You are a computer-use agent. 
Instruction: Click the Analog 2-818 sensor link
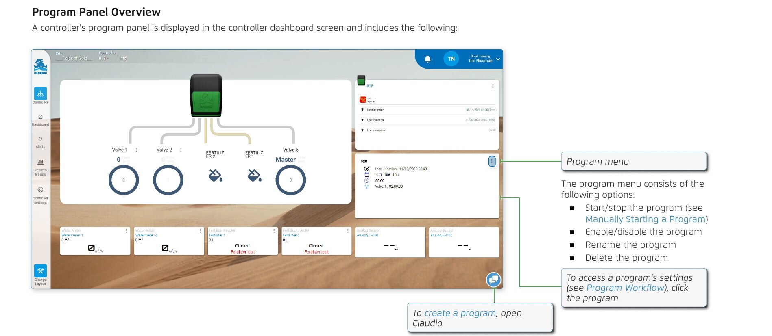[441, 235]
